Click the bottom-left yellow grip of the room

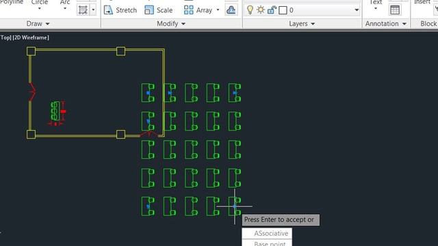(x=31, y=135)
